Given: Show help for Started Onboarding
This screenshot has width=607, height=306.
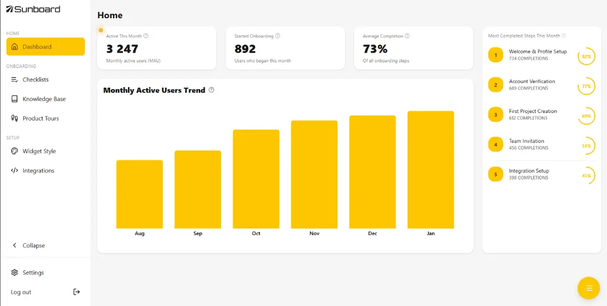Looking at the screenshot, I should [x=277, y=36].
